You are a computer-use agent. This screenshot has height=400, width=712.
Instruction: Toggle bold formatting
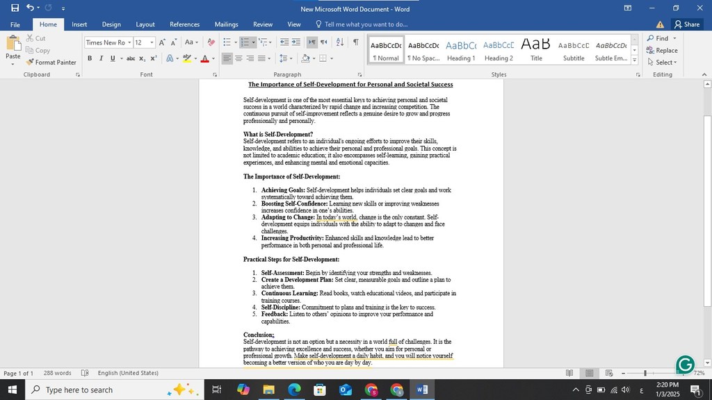click(90, 58)
